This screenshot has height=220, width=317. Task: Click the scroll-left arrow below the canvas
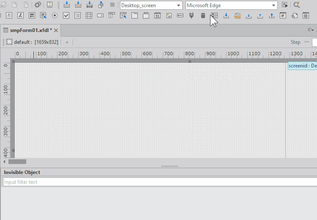pyautogui.click(x=4, y=161)
